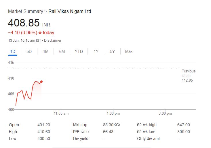Click the Previous close label
This screenshot has height=148, width=211.
[188, 73]
